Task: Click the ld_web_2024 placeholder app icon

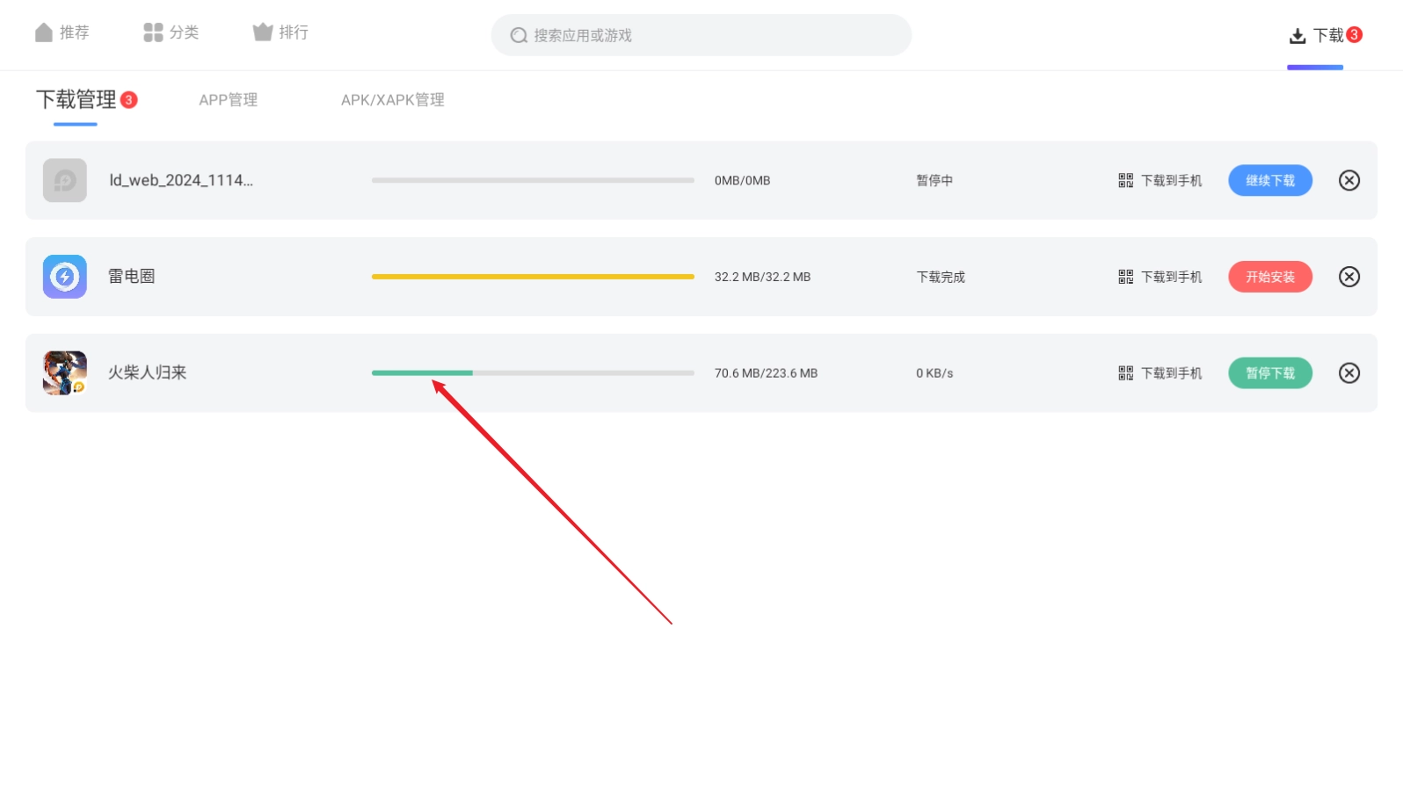Action: click(65, 180)
